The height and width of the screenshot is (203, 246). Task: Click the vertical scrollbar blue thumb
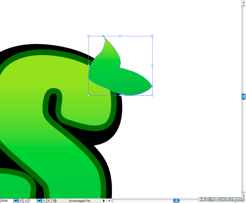tap(244, 97)
